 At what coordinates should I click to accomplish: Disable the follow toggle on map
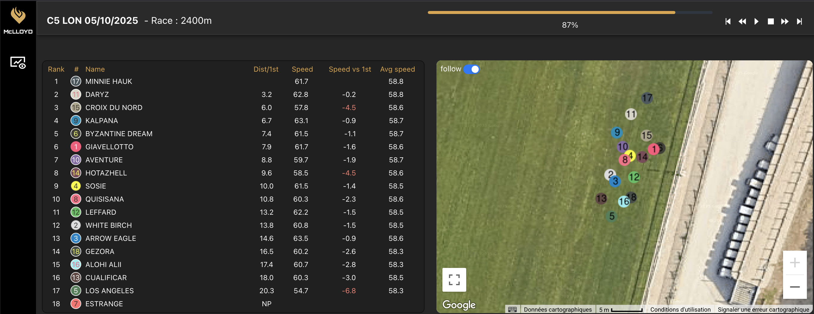(472, 69)
